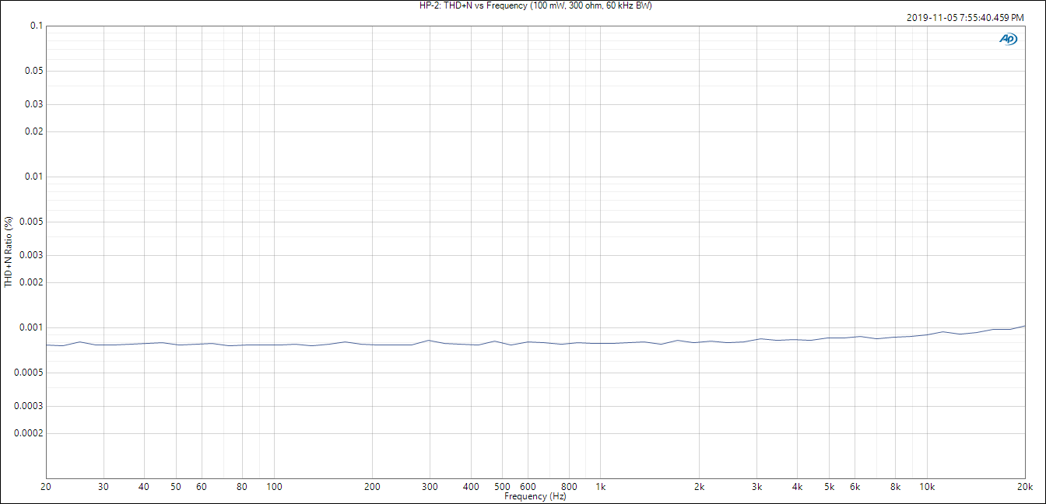
Task: Click the 10k x-axis label
Action: click(927, 487)
